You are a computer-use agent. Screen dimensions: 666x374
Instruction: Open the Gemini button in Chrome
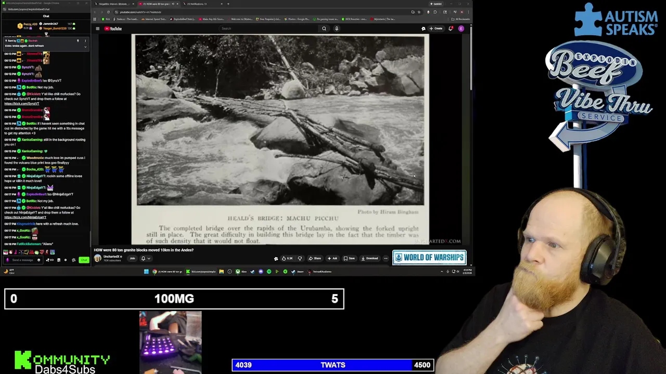436,4
